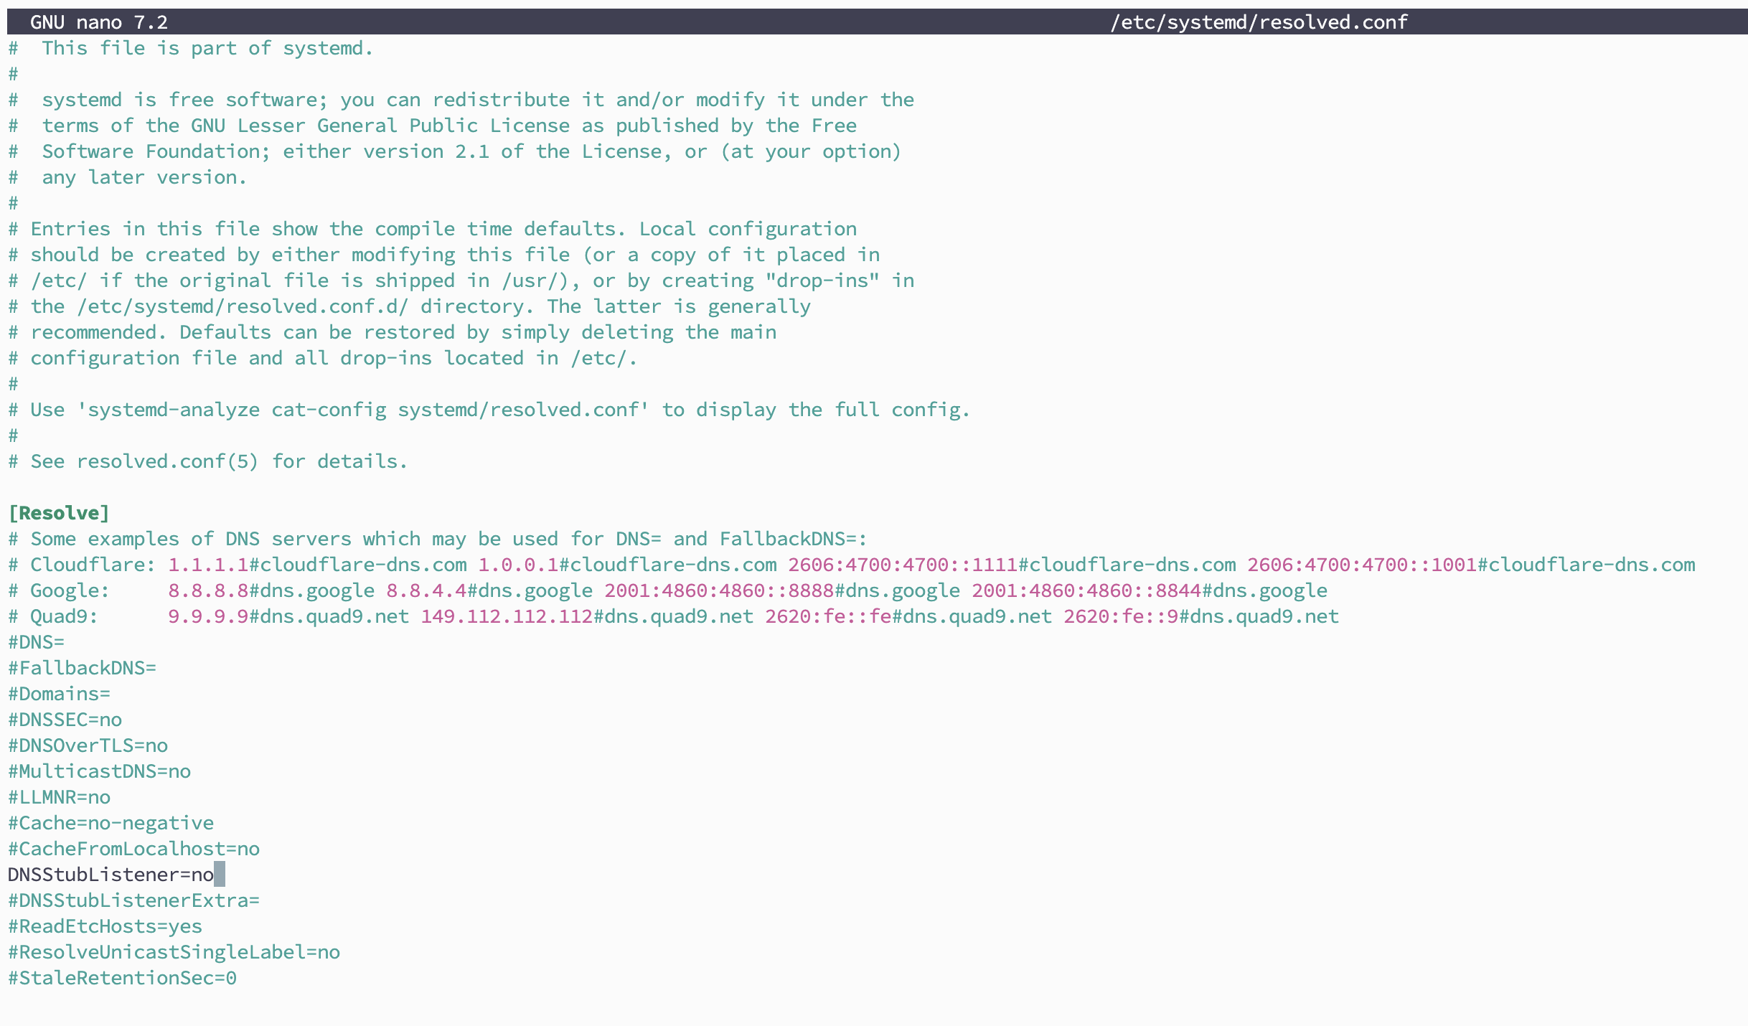Click Cloudflare 1.1.1.1 address
The image size is (1748, 1026).
coord(208,565)
